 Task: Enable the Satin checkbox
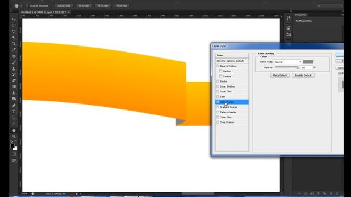point(218,97)
